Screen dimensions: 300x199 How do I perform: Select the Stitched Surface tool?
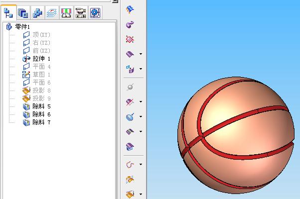click(130, 131)
